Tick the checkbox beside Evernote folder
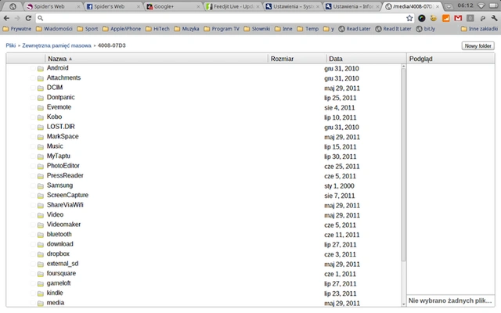501x313 pixels. click(x=33, y=108)
